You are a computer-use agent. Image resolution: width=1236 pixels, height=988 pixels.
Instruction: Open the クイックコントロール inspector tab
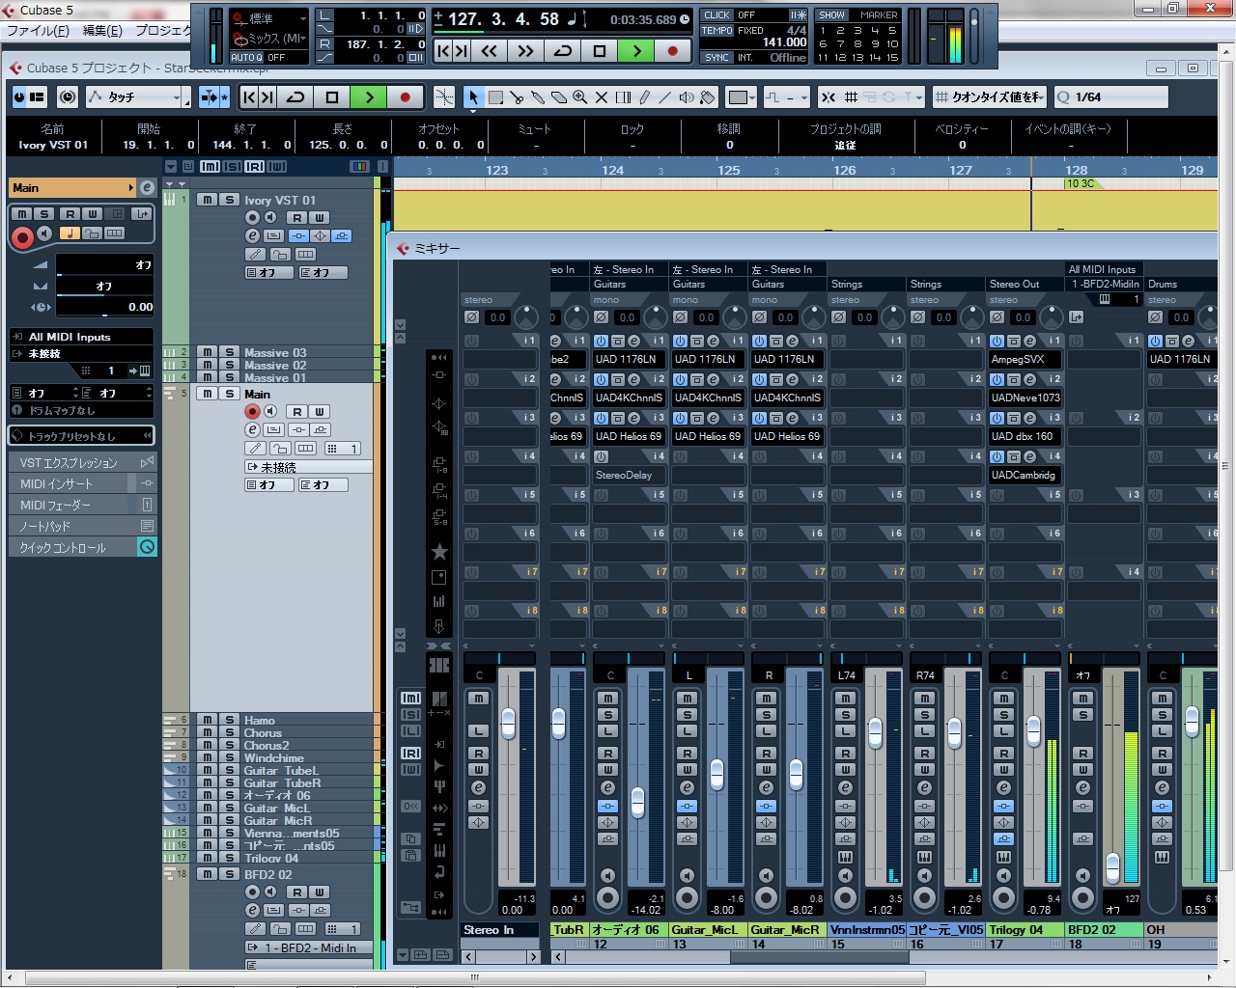(x=82, y=548)
